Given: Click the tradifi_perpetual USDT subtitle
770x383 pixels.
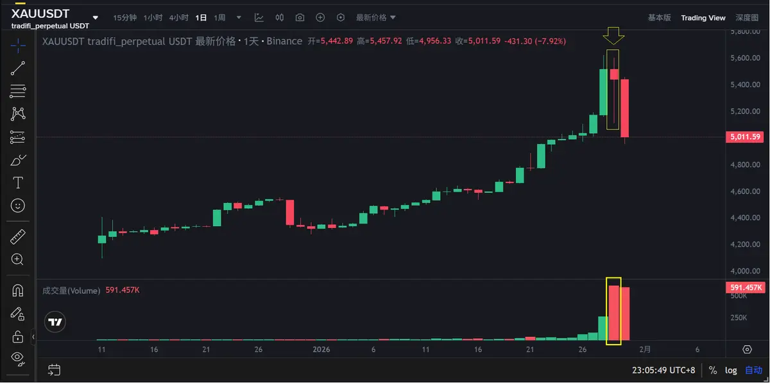Looking at the screenshot, I should tap(50, 26).
